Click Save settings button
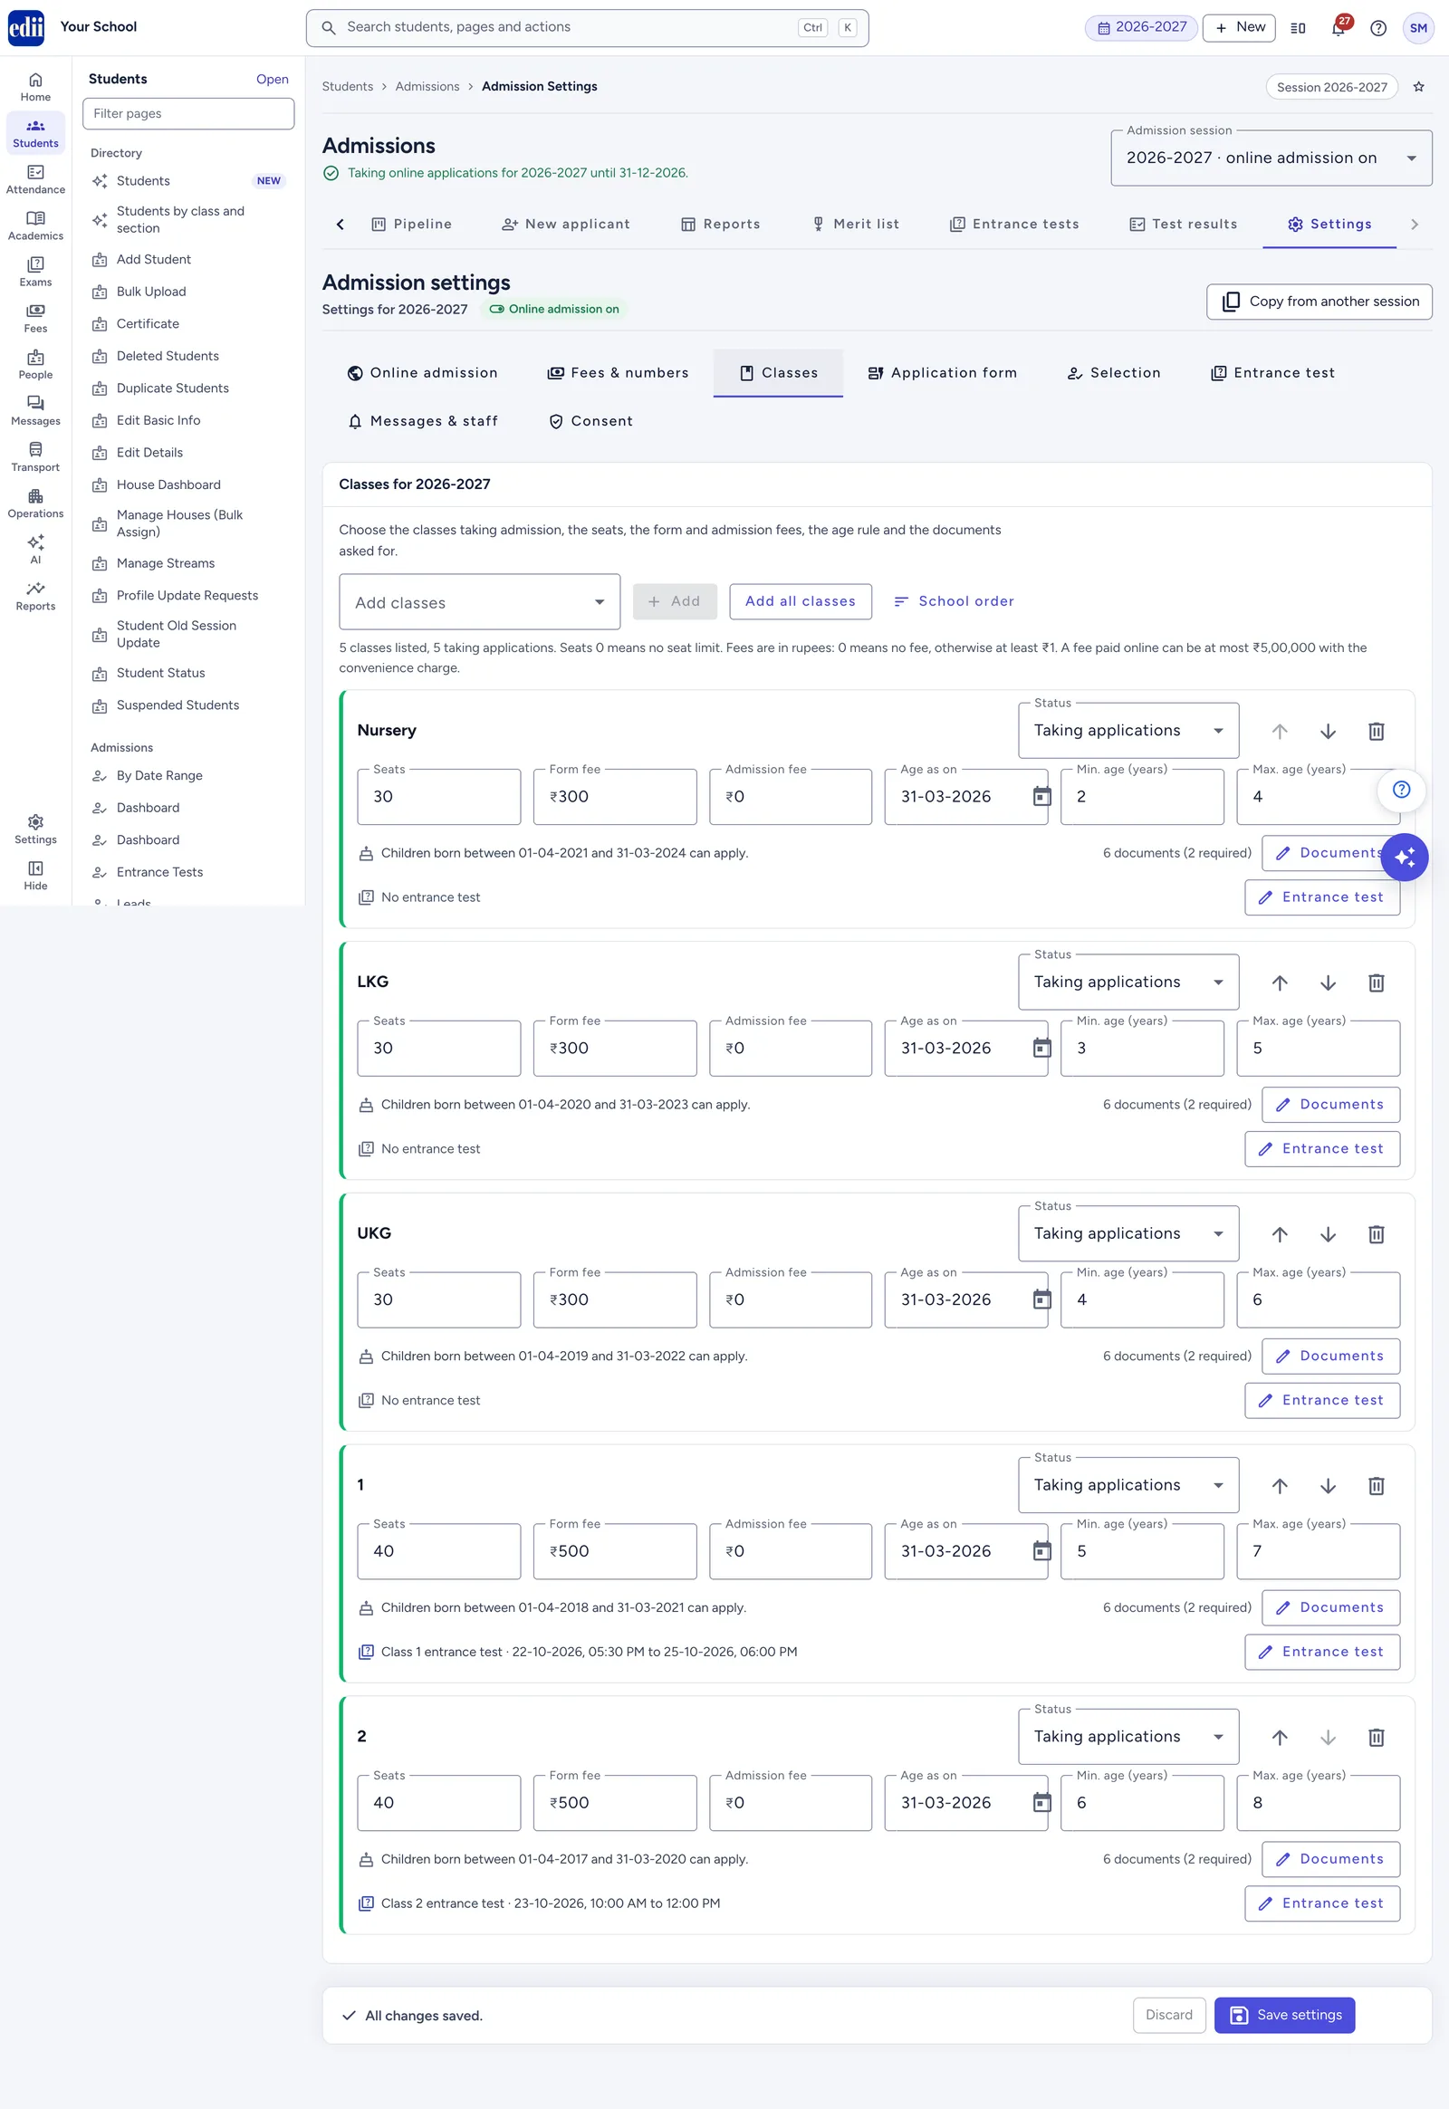The height and width of the screenshot is (2109, 1449). [x=1284, y=2015]
